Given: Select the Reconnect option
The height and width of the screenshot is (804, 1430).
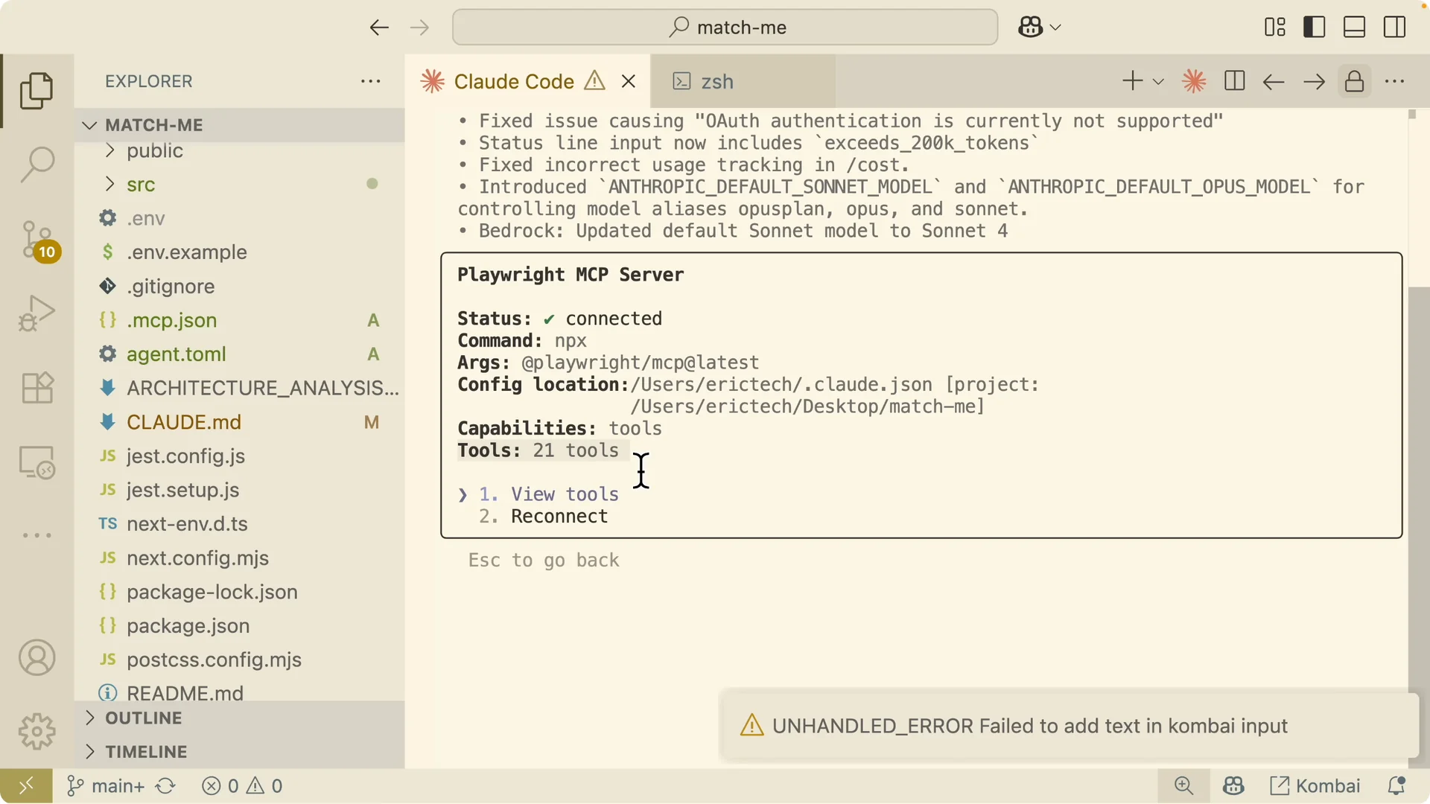Looking at the screenshot, I should (559, 517).
